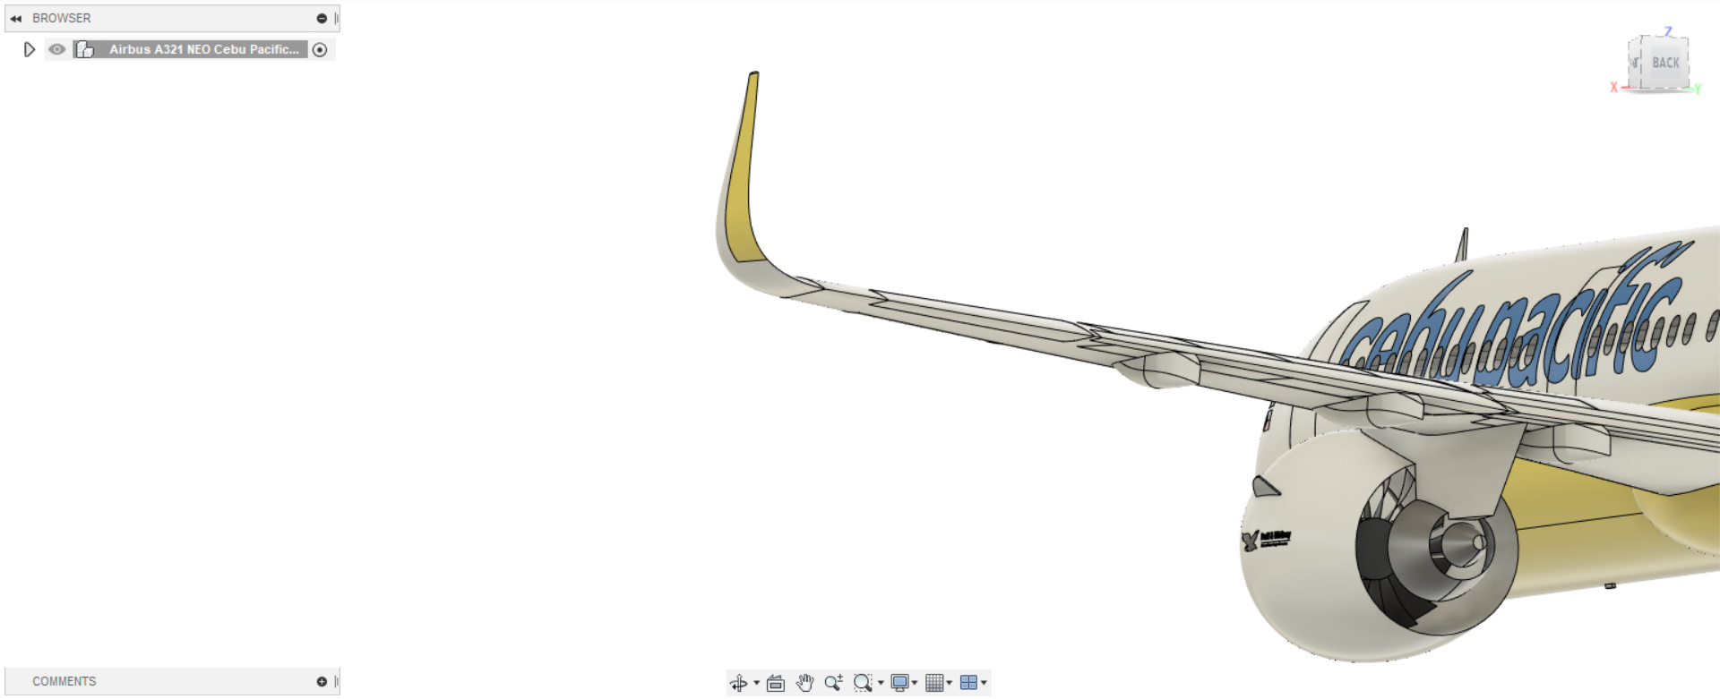The width and height of the screenshot is (1720, 699).
Task: Minimize Browser panel using minus button
Action: [322, 18]
